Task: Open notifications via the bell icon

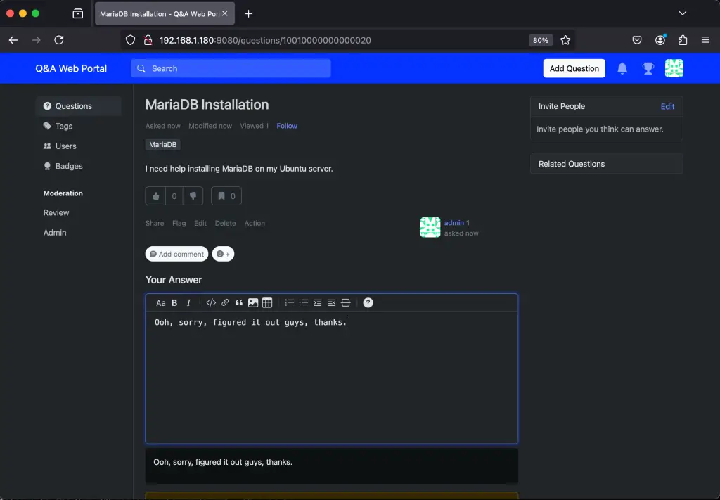Action: coord(622,68)
